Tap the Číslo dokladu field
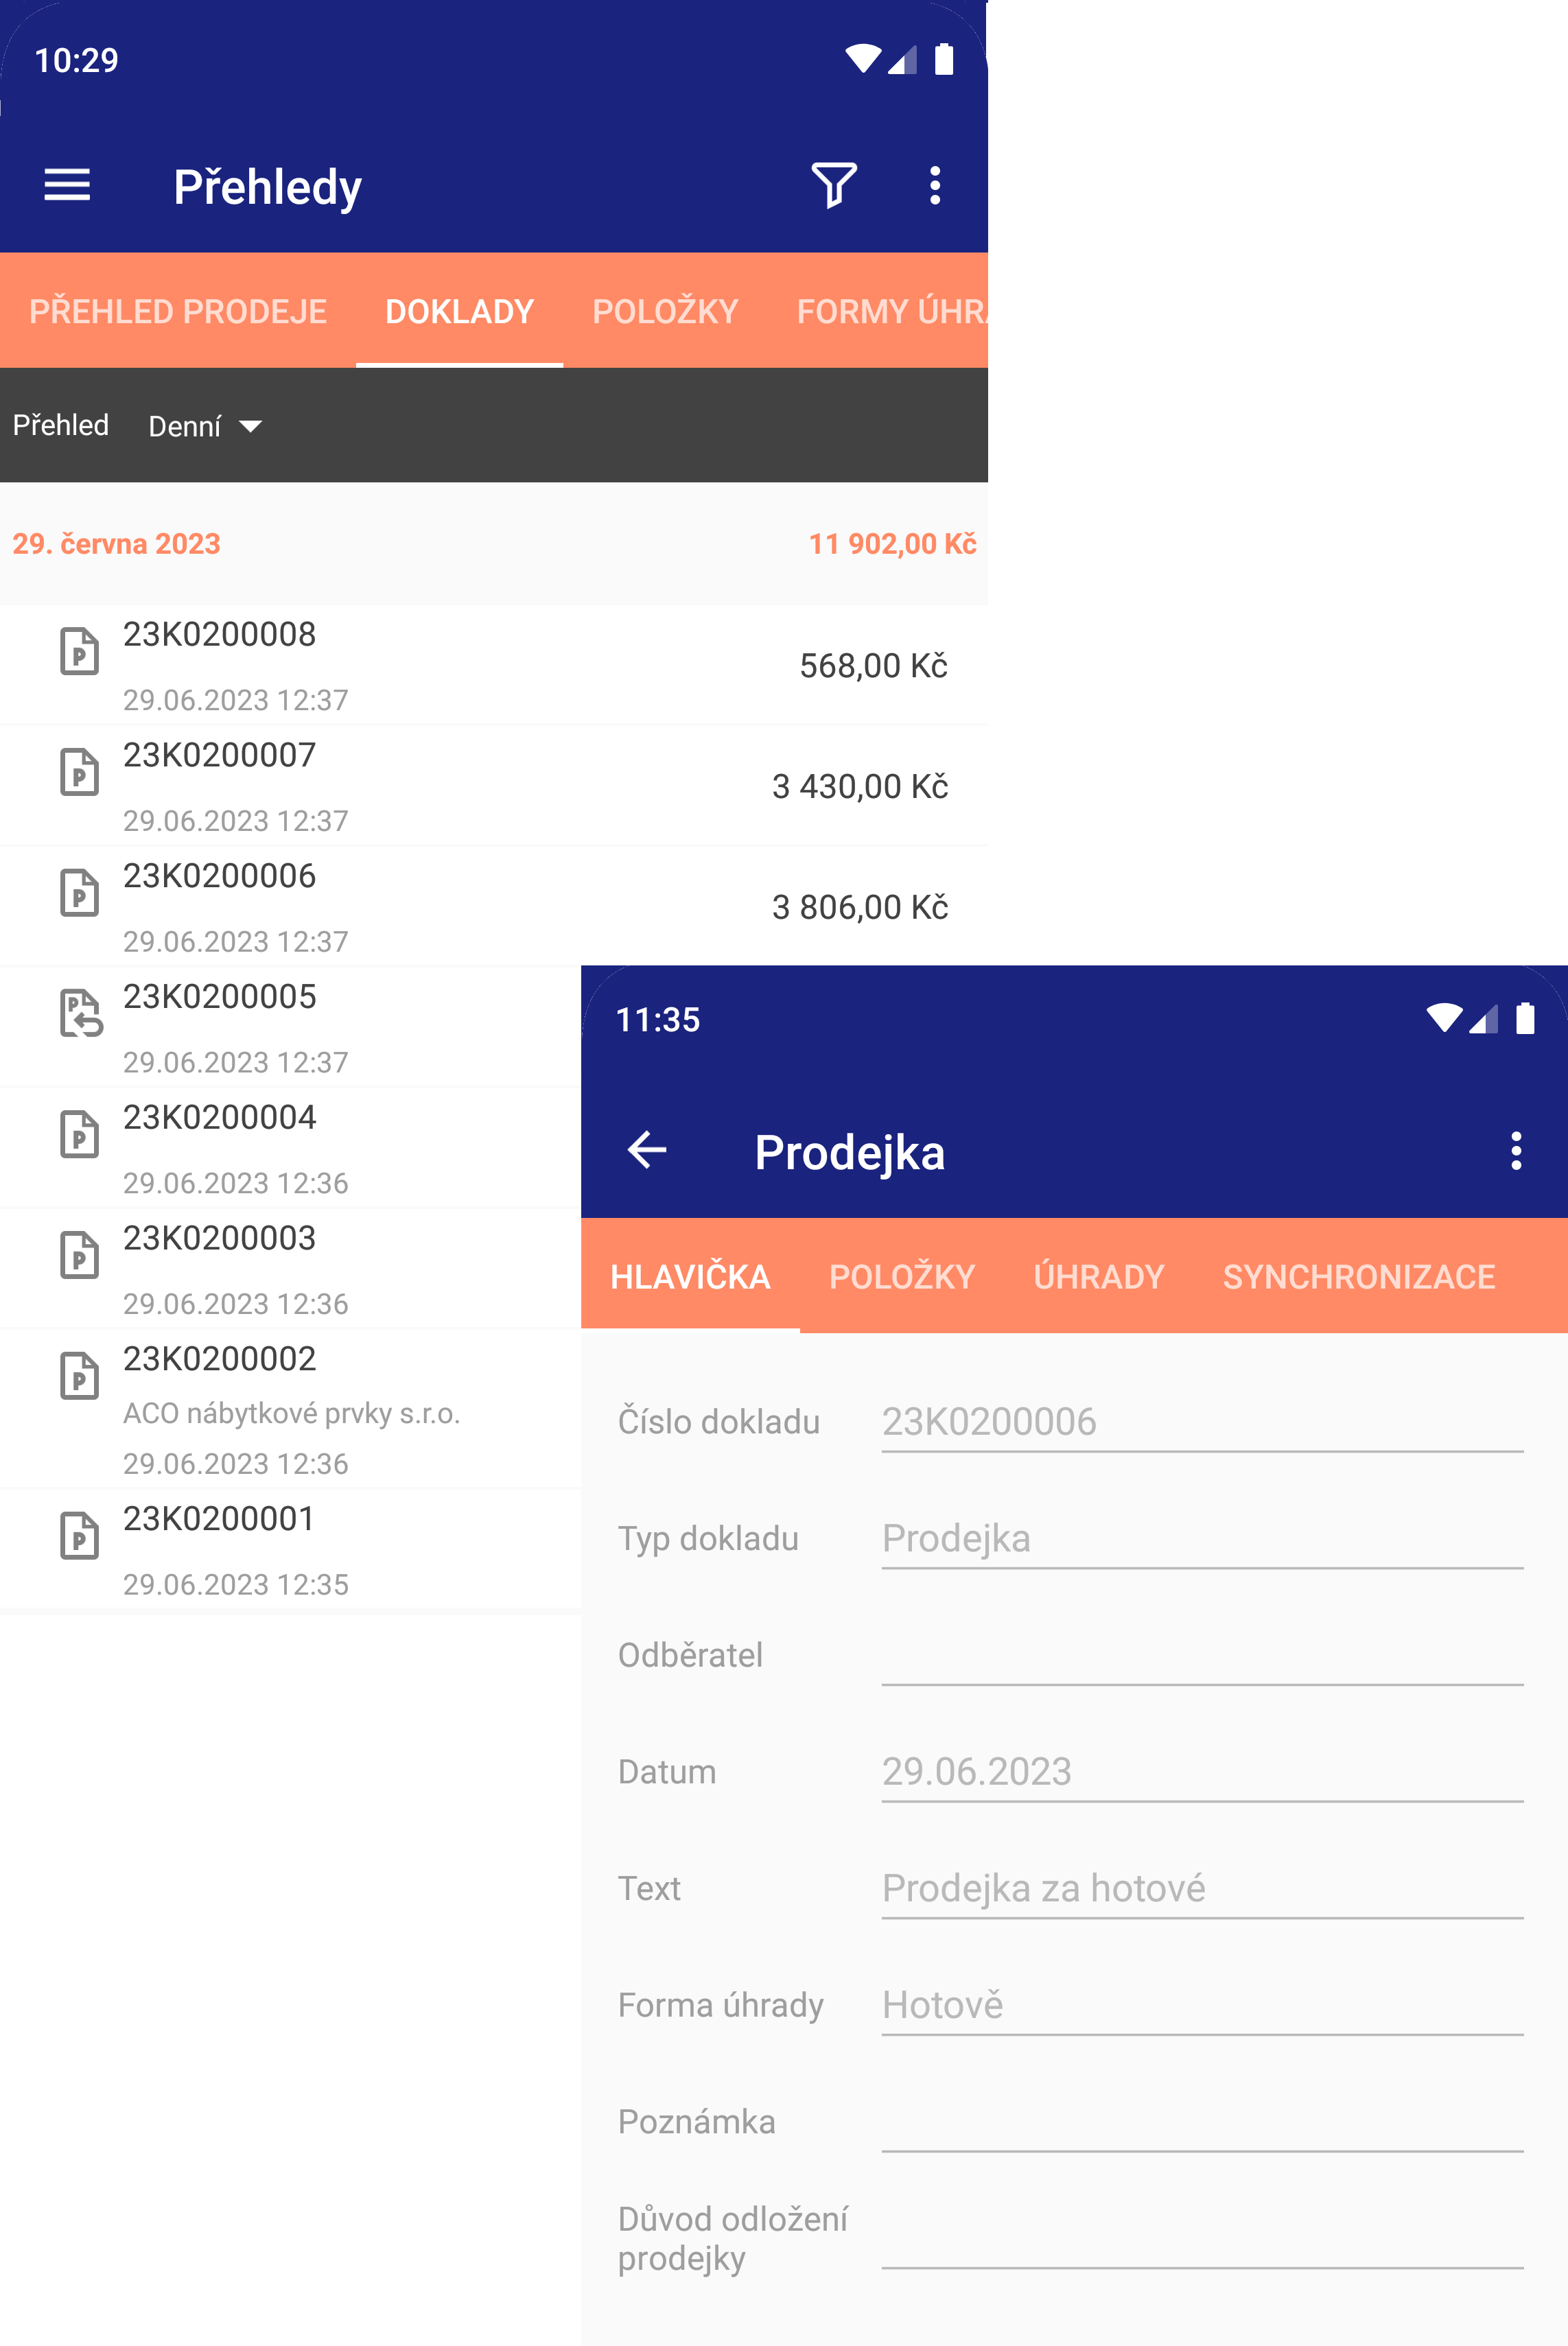 [x=1202, y=1422]
